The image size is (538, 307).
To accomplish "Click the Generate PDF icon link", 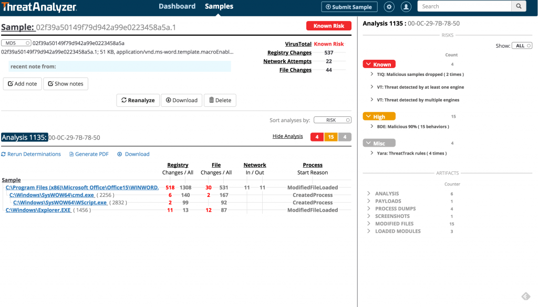I will click(72, 154).
